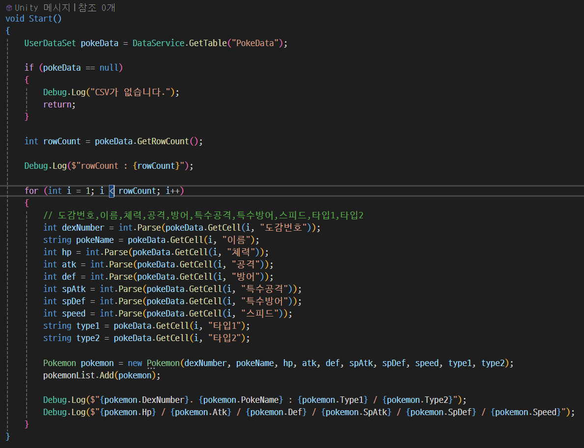The height and width of the screenshot is (448, 584).
Task: Click the pokeData variable declaration
Action: [x=99, y=43]
